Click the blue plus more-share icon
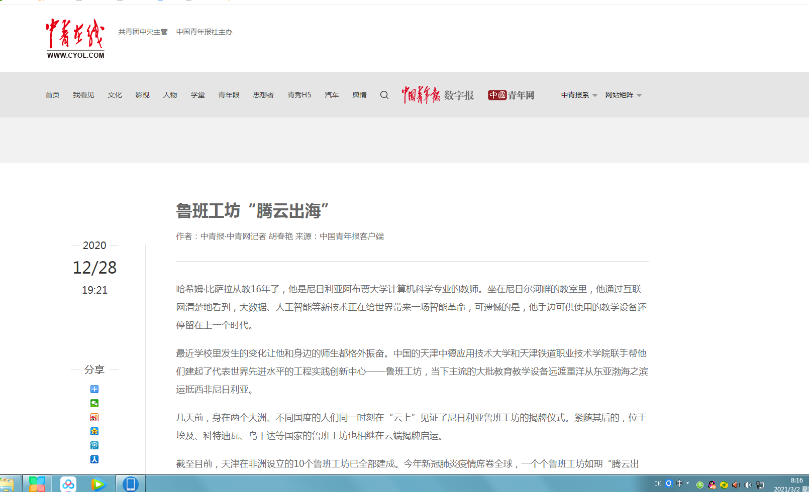Viewport: 809px width, 492px height. (94, 389)
